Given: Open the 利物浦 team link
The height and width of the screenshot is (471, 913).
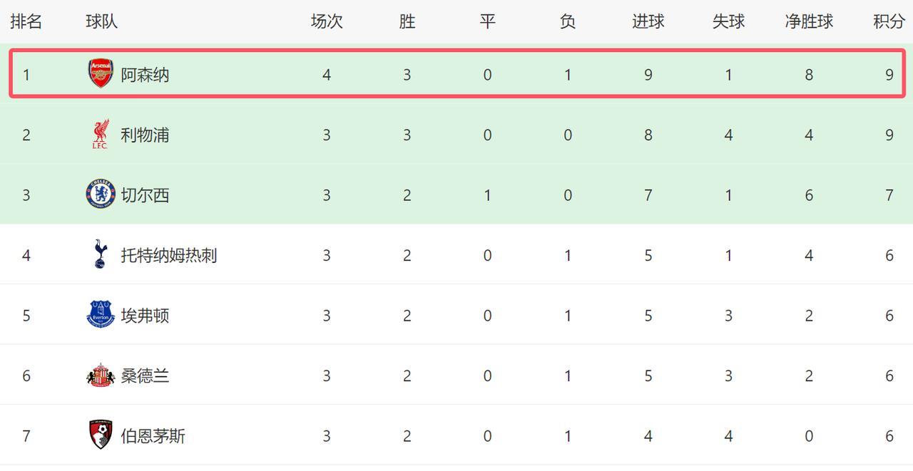Looking at the screenshot, I should click(145, 135).
